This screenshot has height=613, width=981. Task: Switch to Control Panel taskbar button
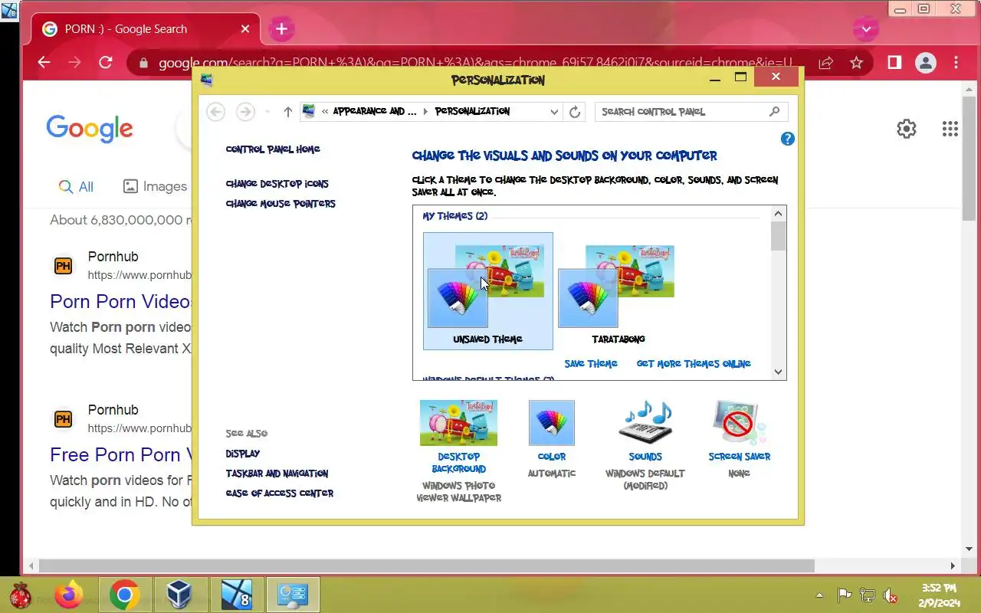pos(293,595)
